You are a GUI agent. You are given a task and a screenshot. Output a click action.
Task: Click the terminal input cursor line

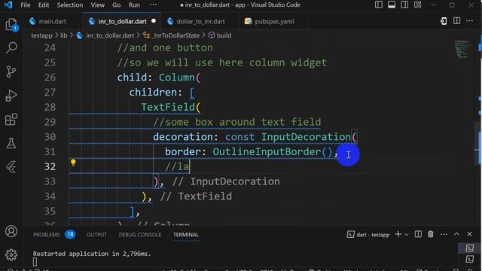click(35, 262)
